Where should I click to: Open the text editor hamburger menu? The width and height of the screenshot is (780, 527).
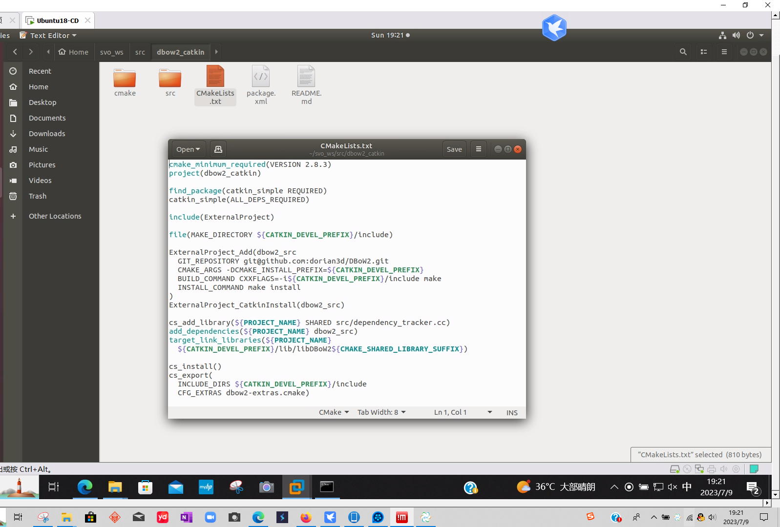(x=479, y=149)
